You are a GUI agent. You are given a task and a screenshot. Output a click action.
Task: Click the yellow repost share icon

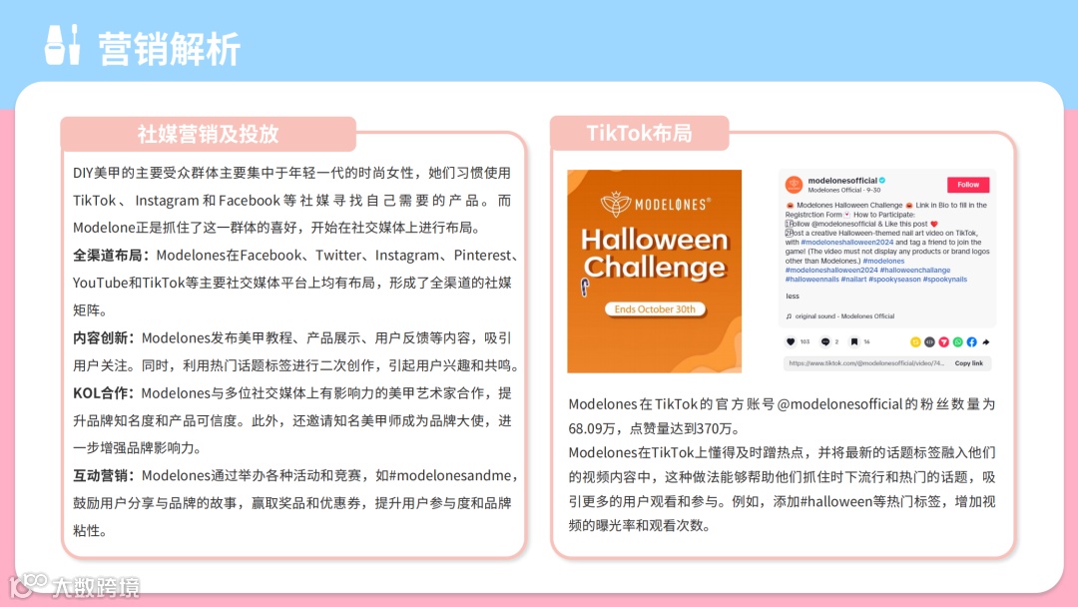point(915,341)
